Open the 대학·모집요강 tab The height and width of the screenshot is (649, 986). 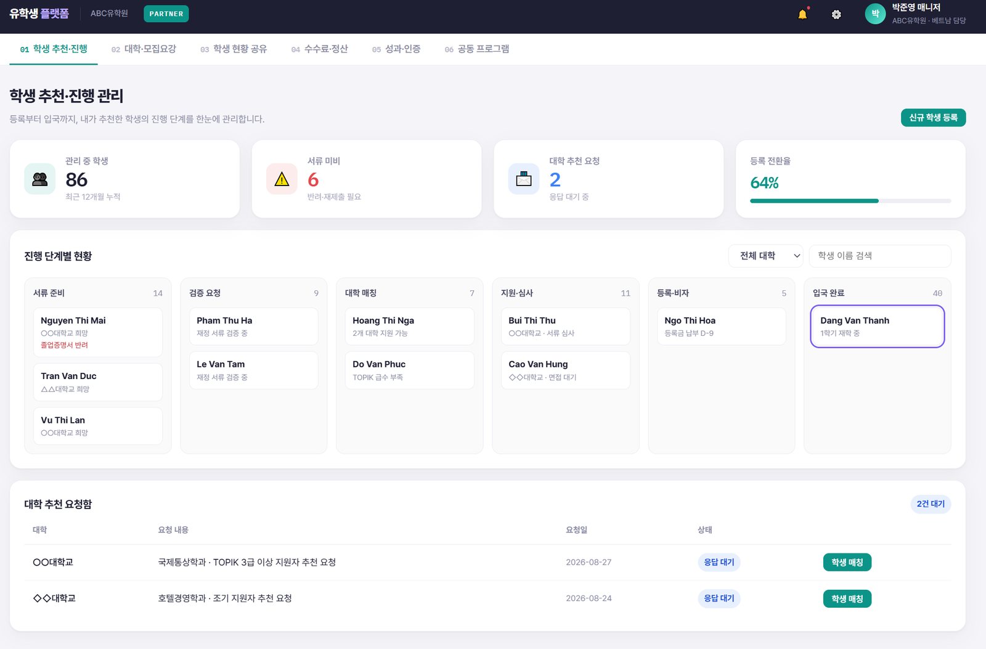pos(144,49)
